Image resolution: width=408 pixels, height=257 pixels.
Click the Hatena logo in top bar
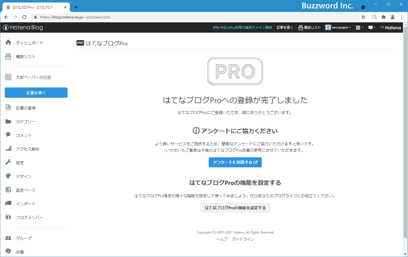click(x=390, y=27)
